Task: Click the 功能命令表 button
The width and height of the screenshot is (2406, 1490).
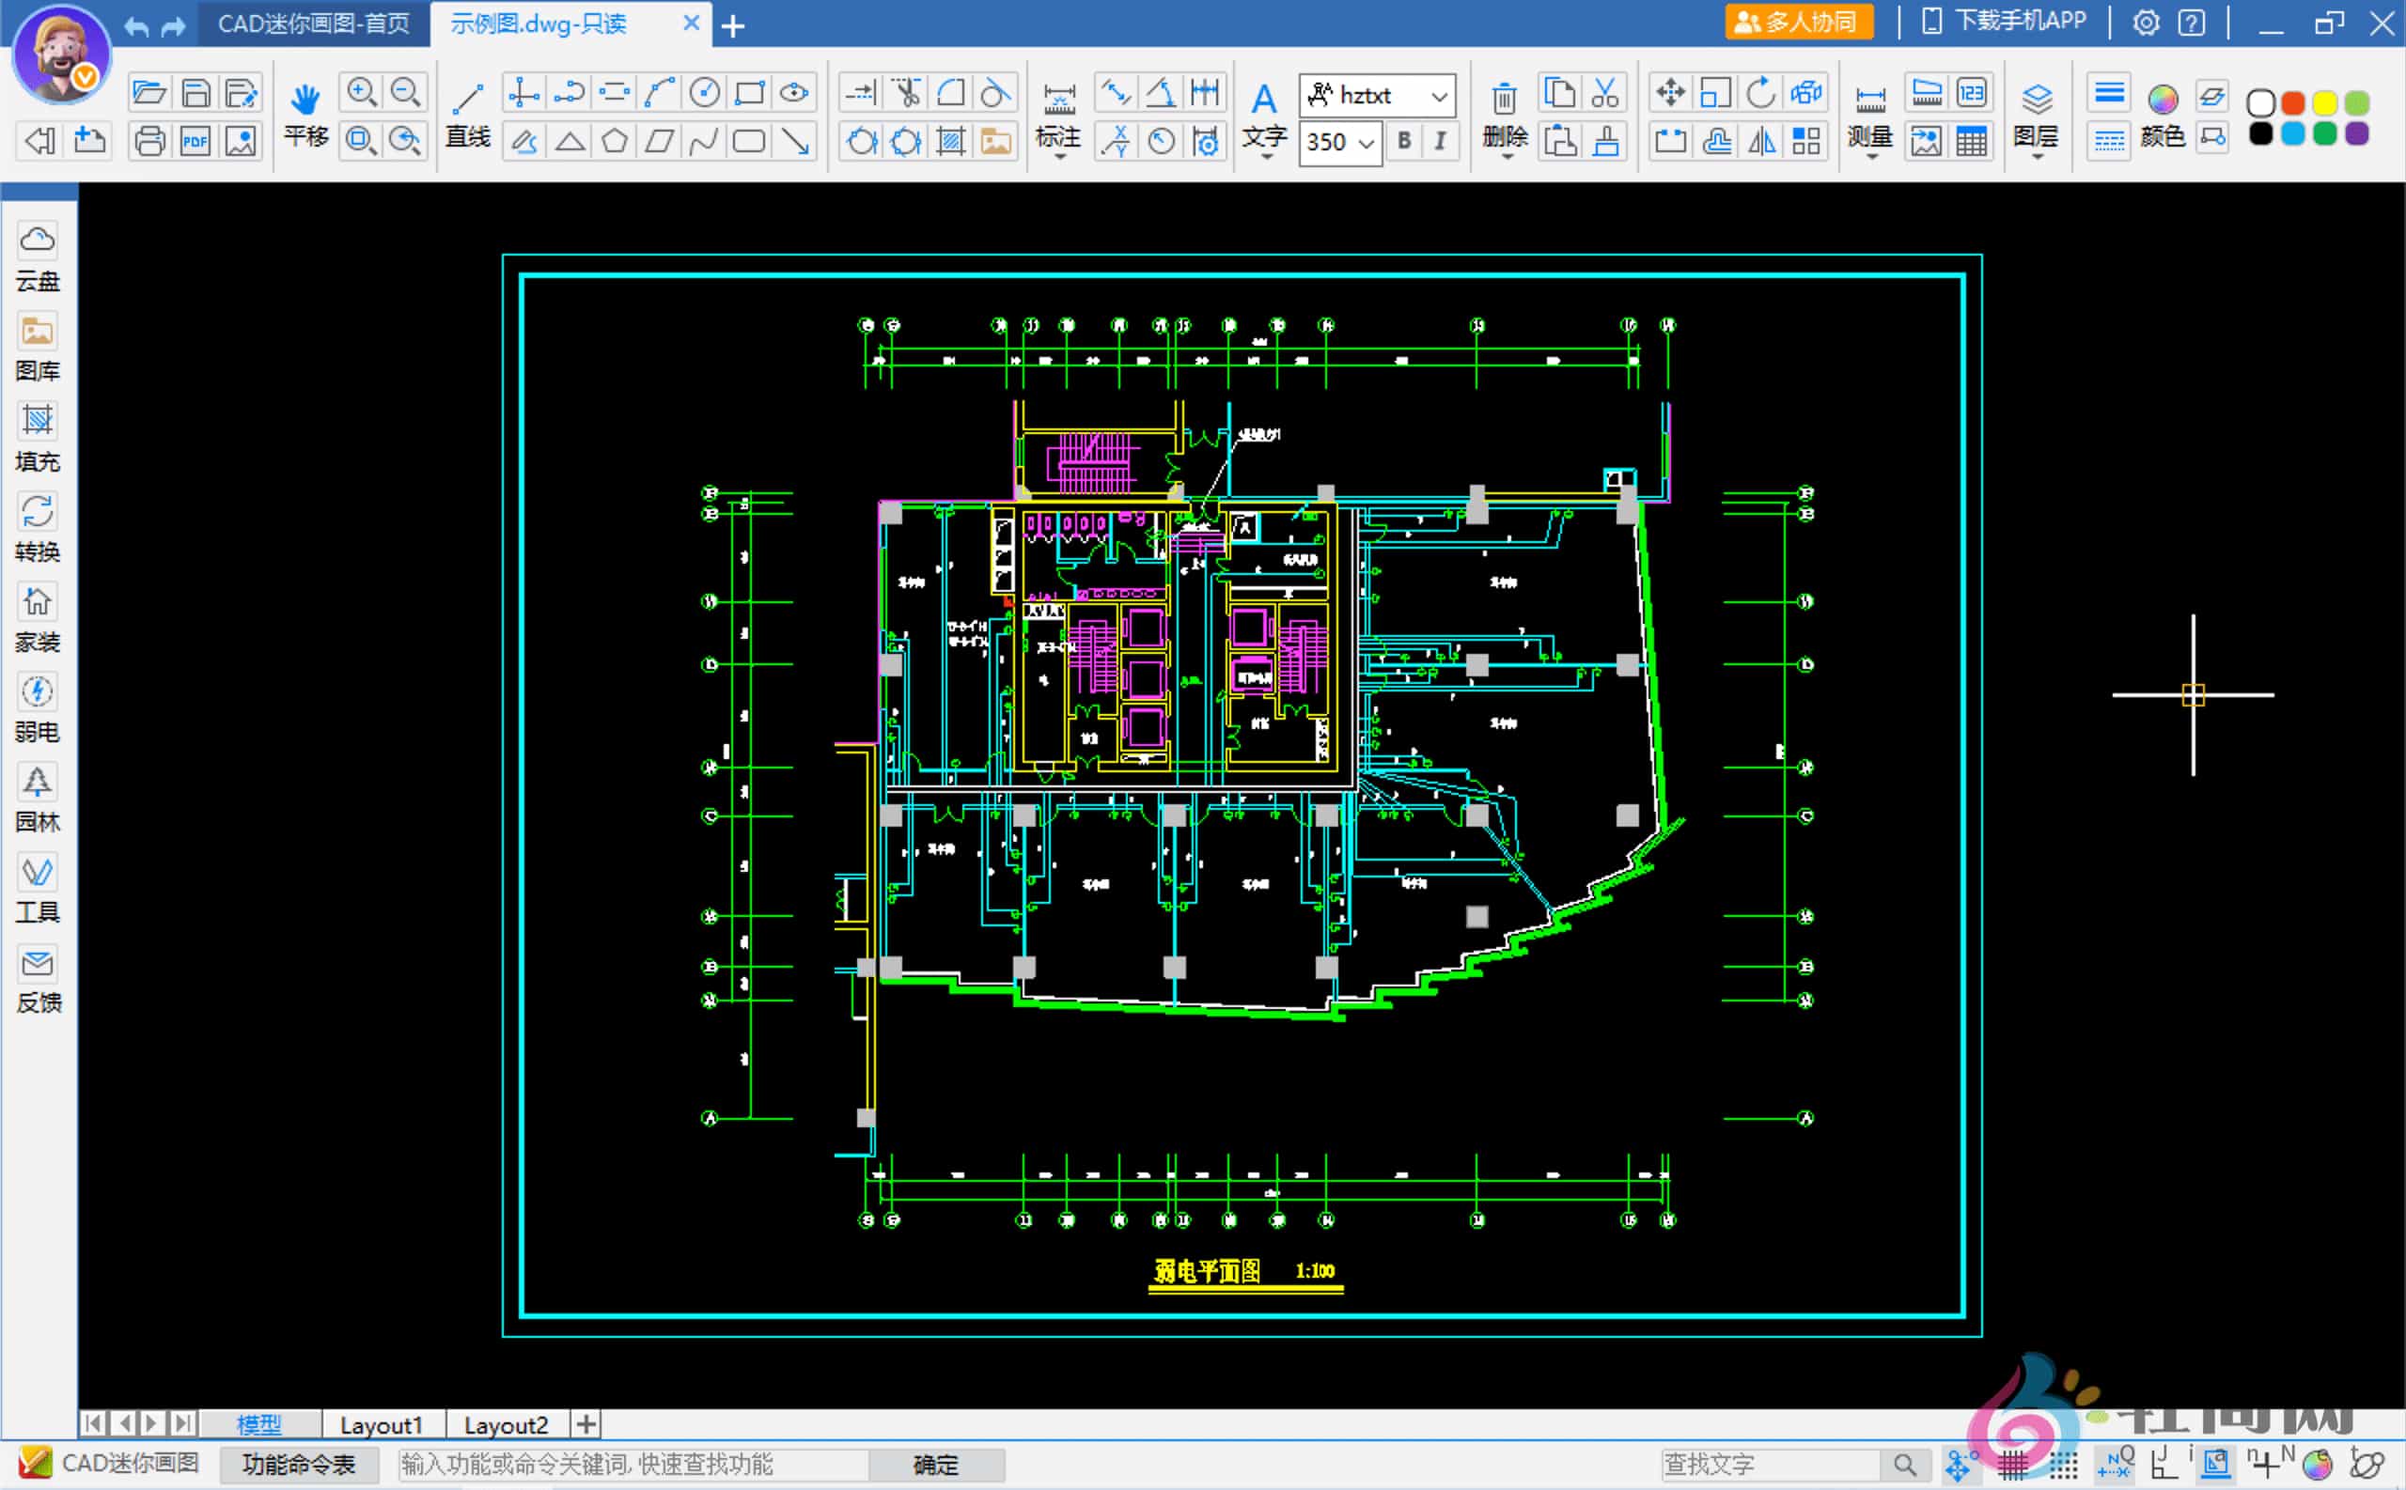Action: [x=299, y=1465]
